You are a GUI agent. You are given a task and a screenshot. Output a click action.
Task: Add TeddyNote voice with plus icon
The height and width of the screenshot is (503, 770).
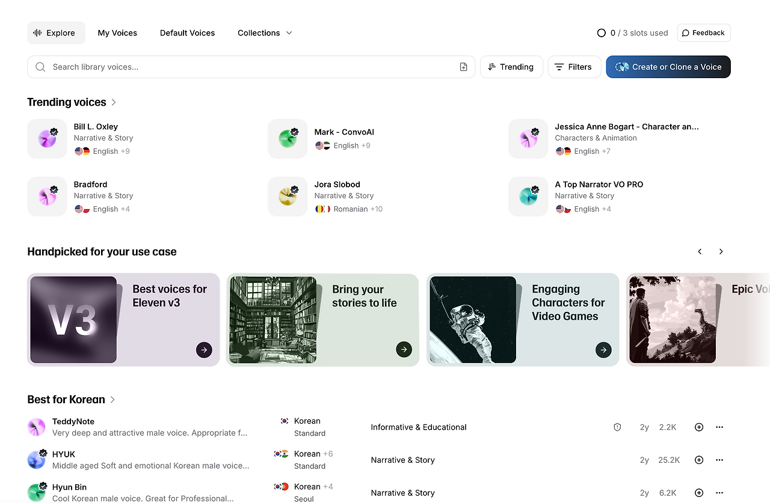point(699,427)
